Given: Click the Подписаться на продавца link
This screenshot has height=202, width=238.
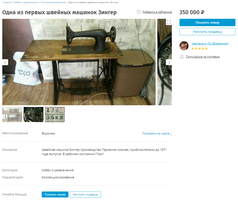Looking at the screenshot, I should click(x=202, y=57).
